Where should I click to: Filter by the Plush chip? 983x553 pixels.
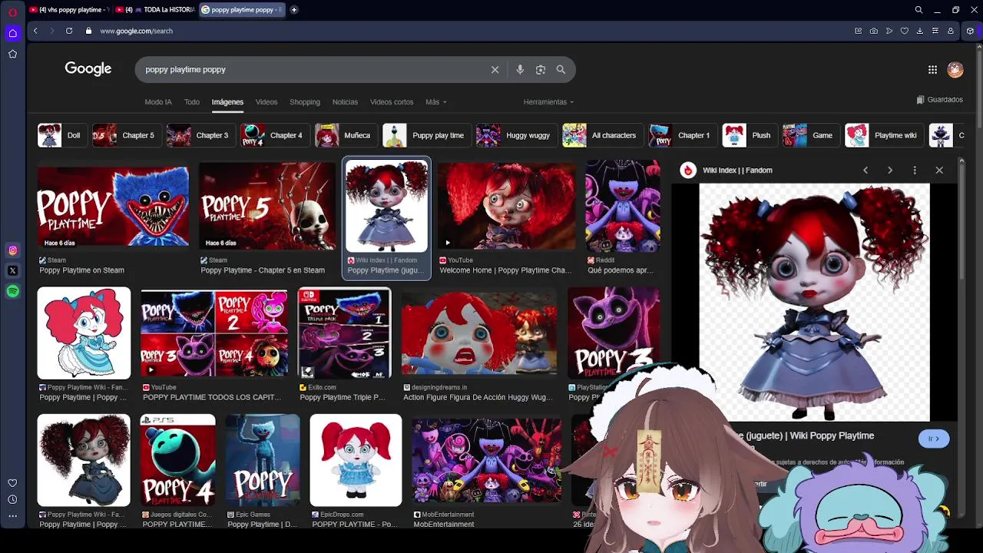(750, 135)
